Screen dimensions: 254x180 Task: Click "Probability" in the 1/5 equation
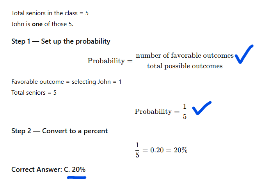pos(153,111)
